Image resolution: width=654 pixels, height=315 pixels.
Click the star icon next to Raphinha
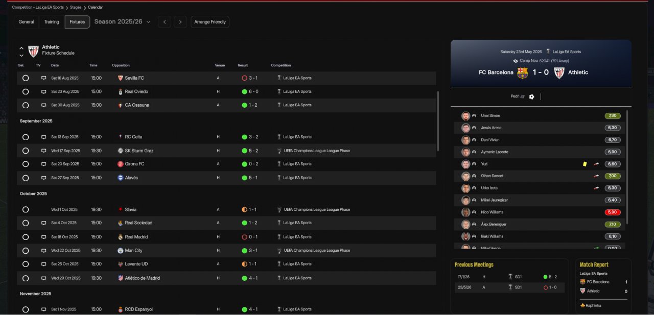tap(582, 305)
